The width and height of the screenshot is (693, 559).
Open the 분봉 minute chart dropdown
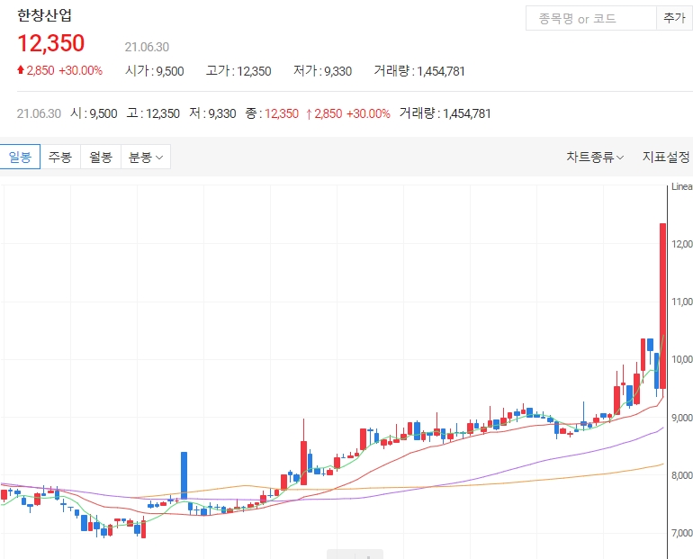point(146,157)
